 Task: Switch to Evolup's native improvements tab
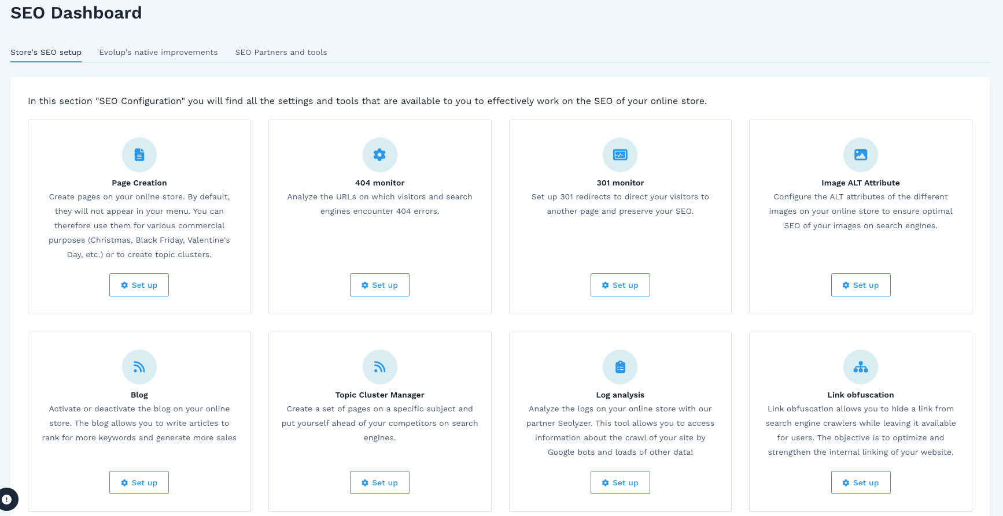158,53
